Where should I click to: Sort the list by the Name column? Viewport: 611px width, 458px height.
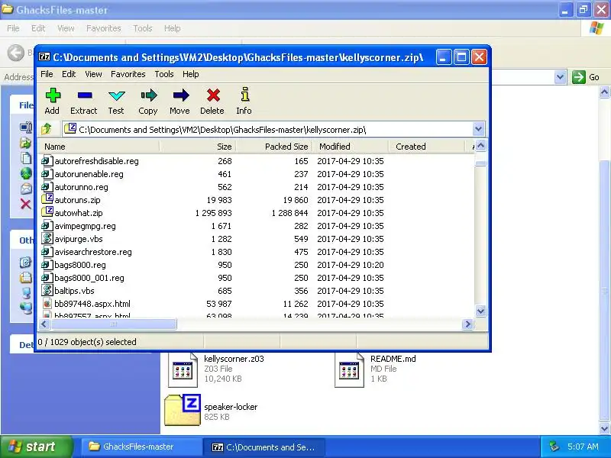[x=99, y=147]
